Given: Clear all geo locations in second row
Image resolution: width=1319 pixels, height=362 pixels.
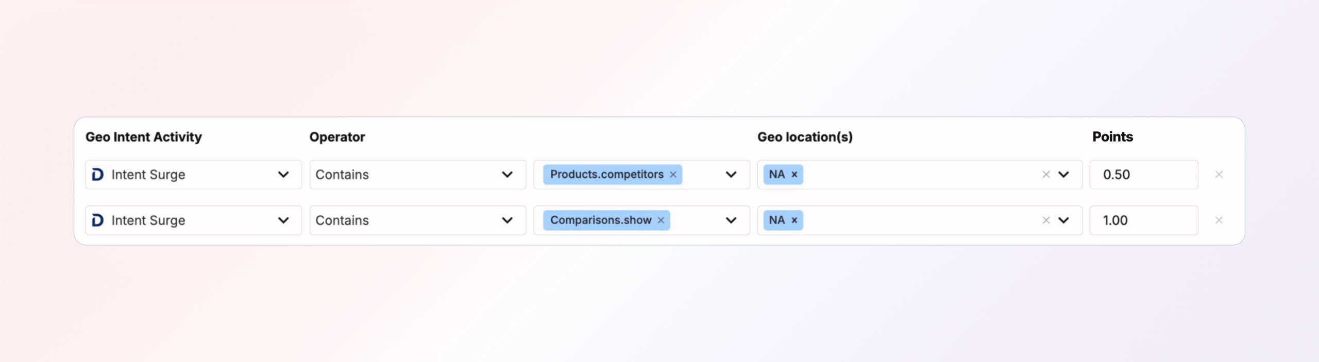Looking at the screenshot, I should pyautogui.click(x=1046, y=220).
